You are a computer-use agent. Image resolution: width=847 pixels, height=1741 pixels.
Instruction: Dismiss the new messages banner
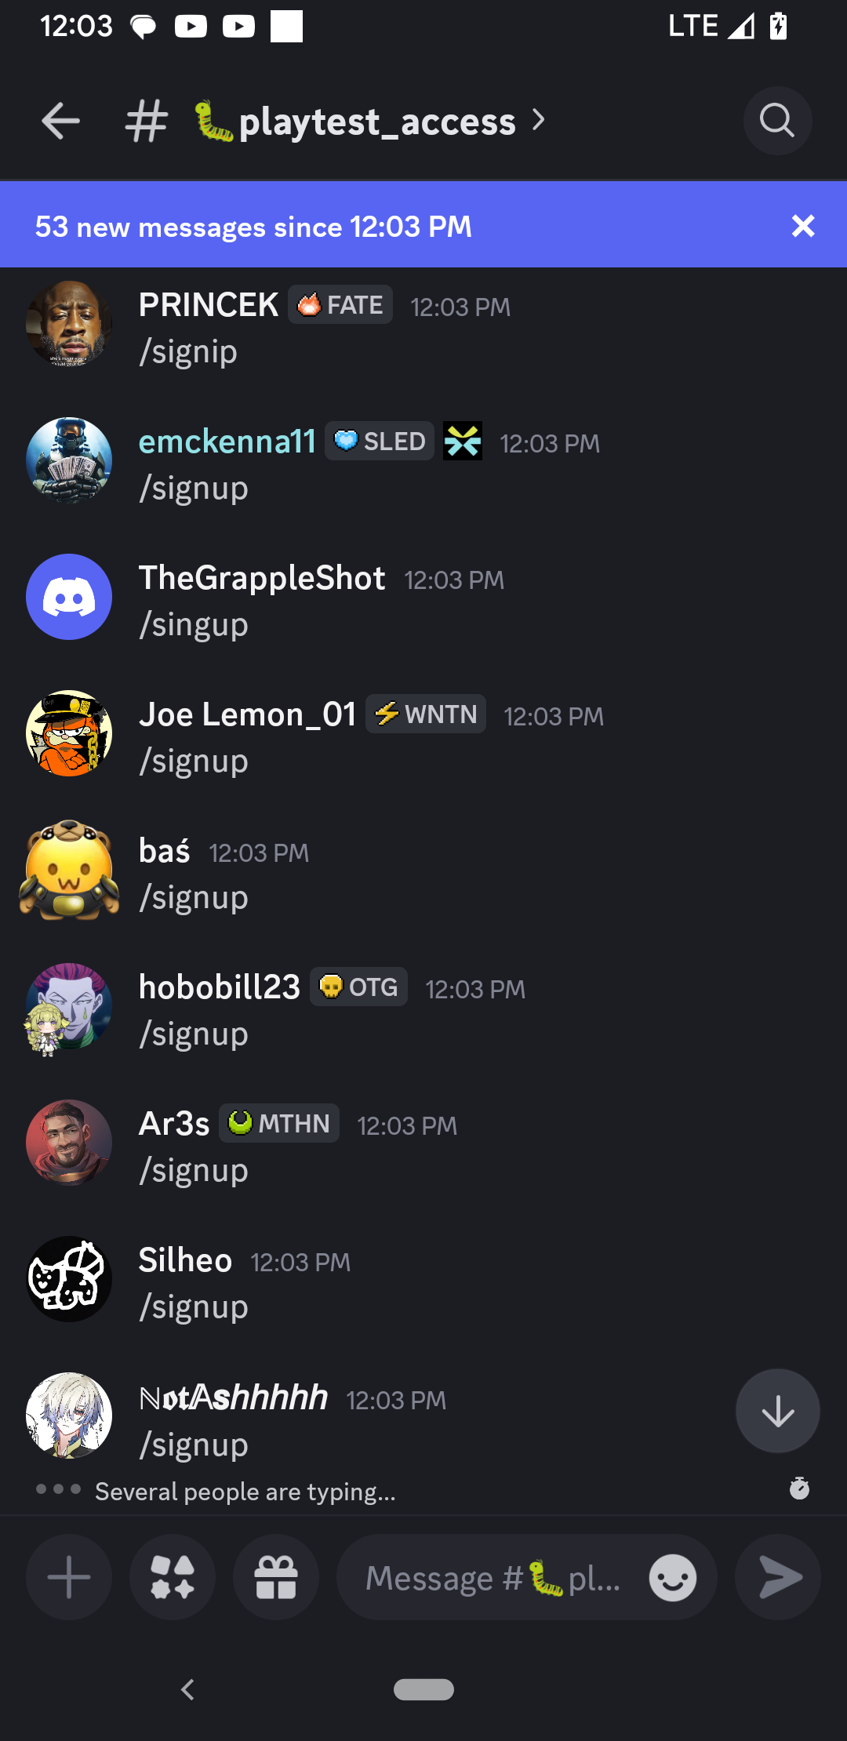(803, 226)
